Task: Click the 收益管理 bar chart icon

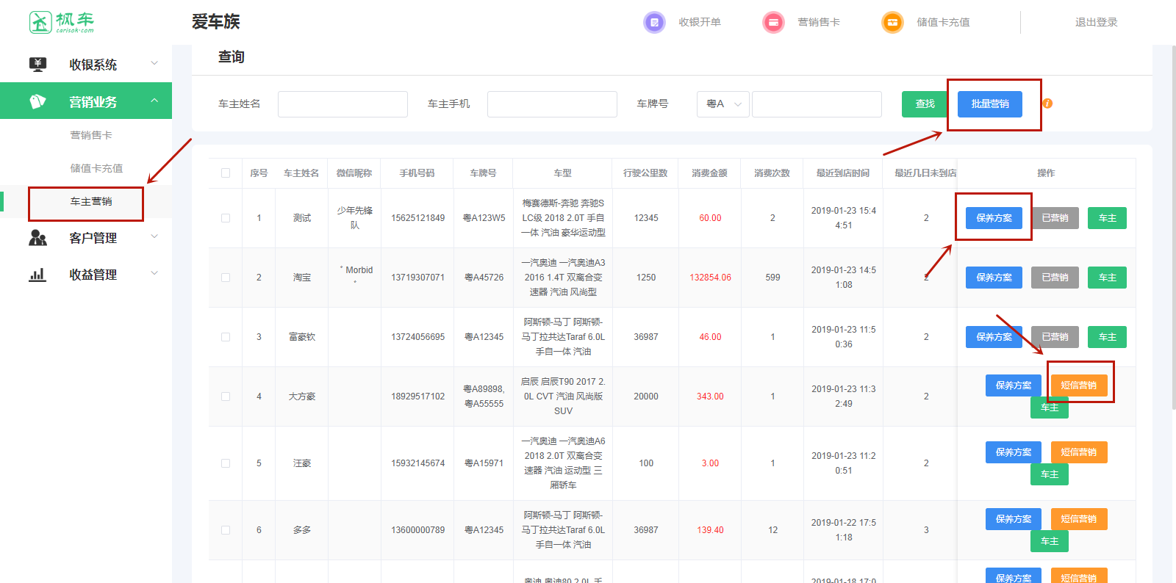Action: 37,275
